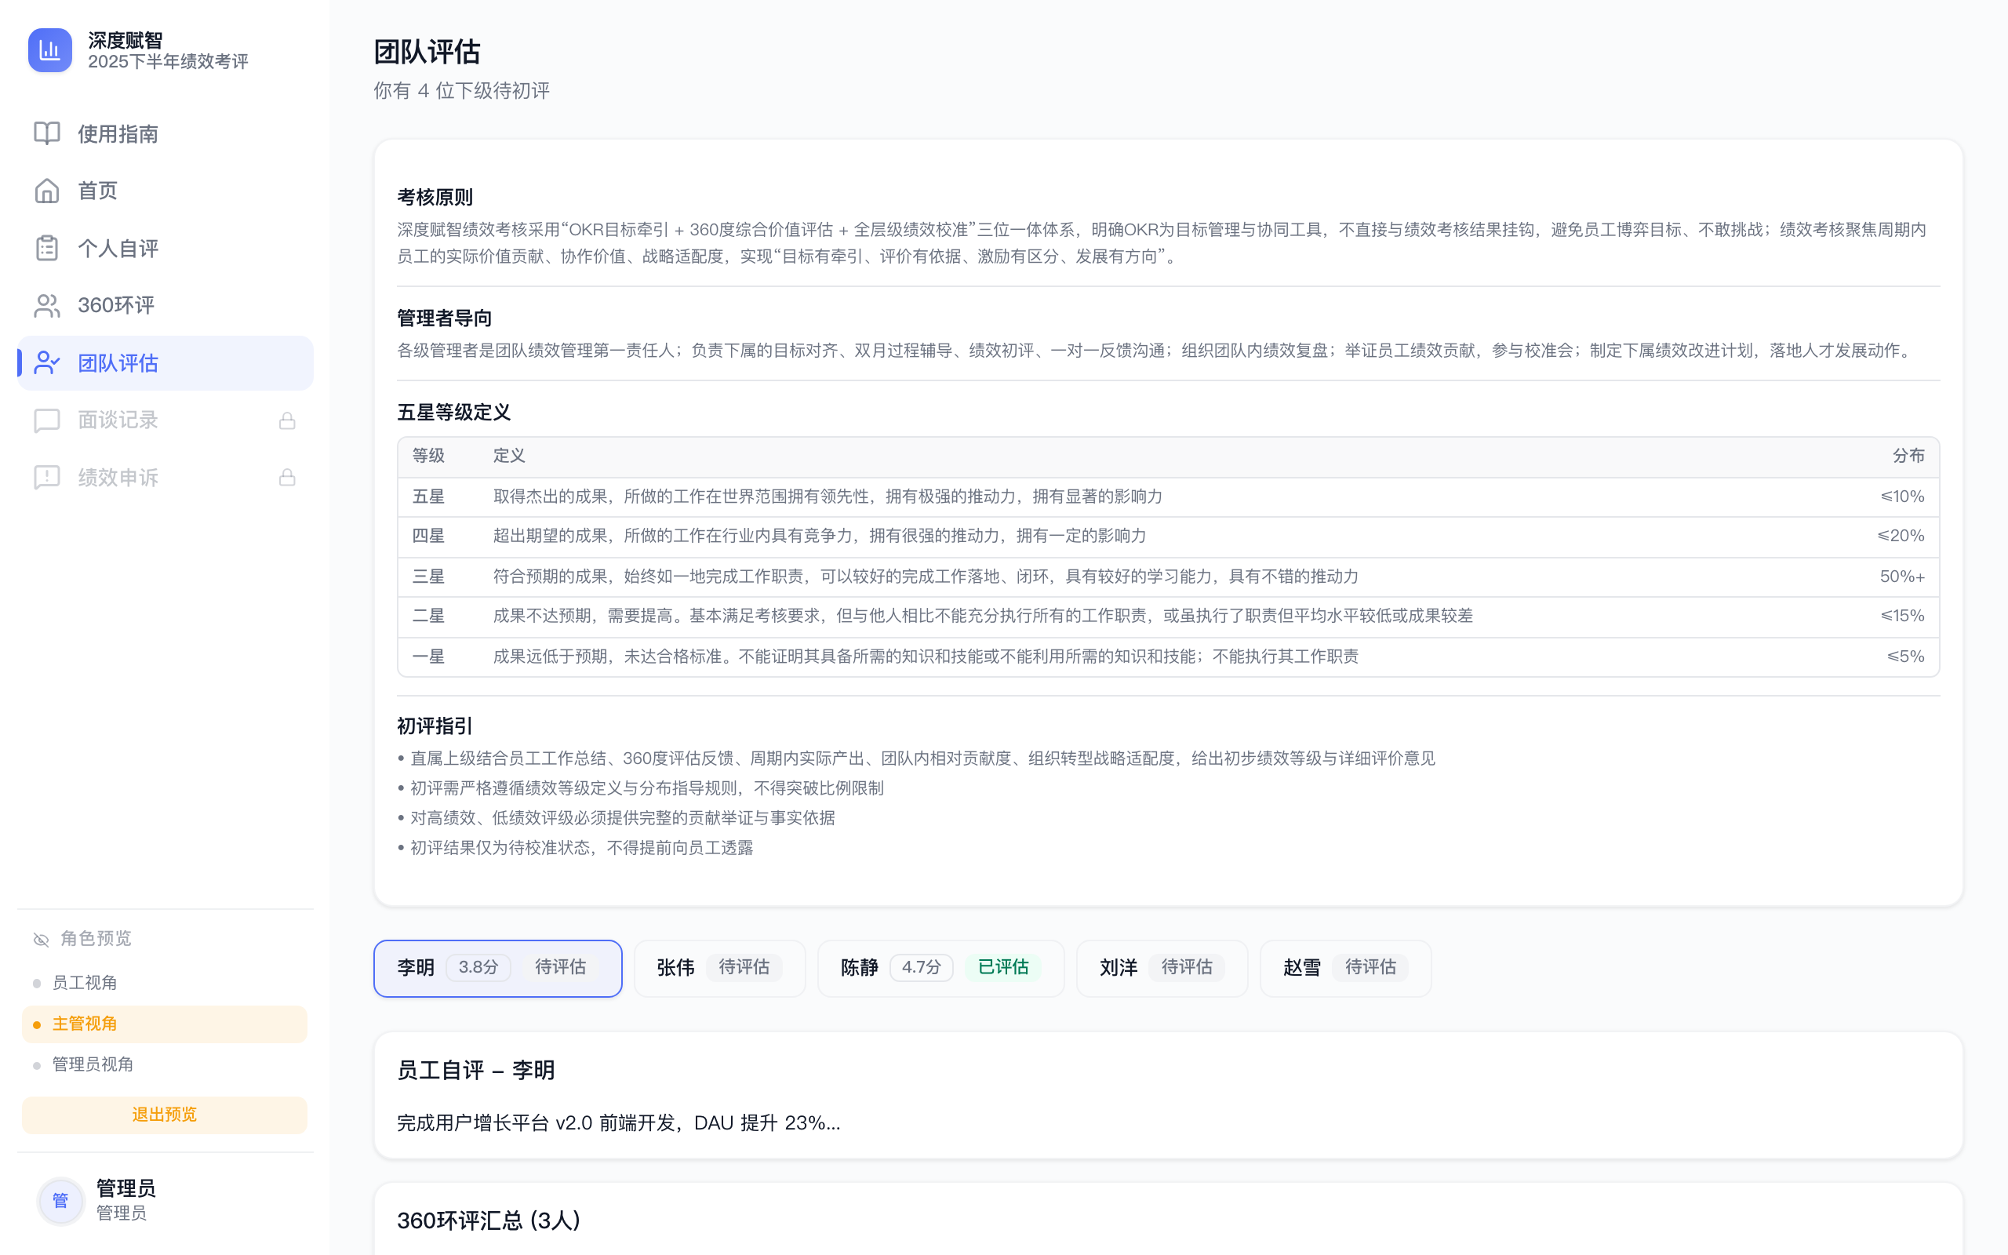The image size is (2008, 1255).
Task: Click the lock icon beside 绩效申诉
Action: [286, 477]
